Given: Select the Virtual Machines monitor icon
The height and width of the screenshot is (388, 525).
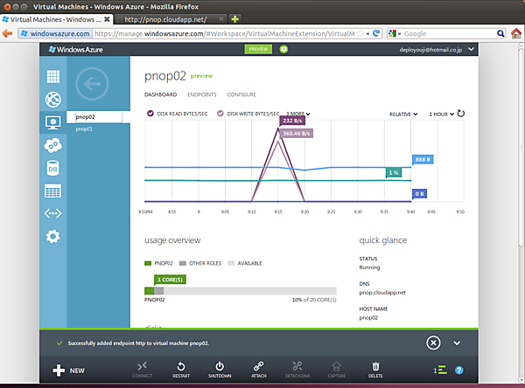Looking at the screenshot, I should coord(52,122).
